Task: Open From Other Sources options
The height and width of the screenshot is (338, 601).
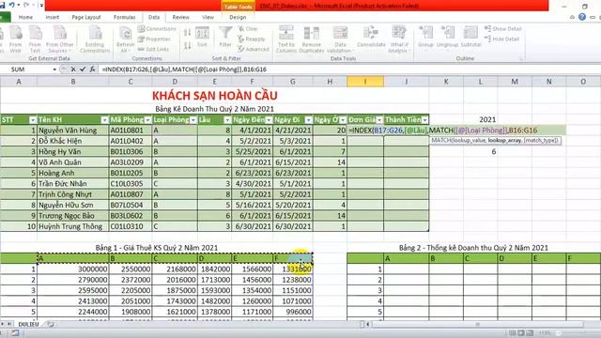Action: 60,38
